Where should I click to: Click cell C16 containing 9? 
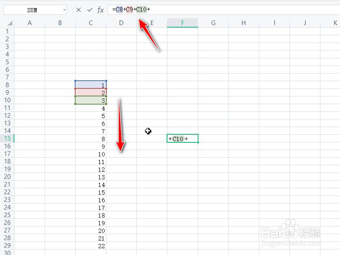tap(91, 146)
